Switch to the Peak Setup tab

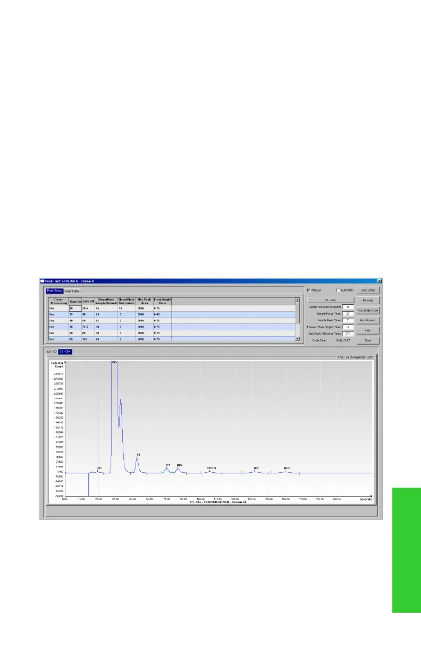54,291
